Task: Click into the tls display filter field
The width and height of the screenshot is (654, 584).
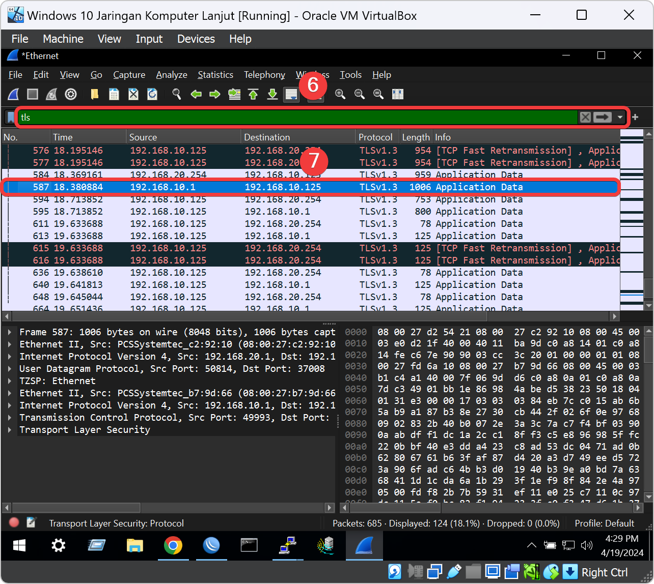Action: pyautogui.click(x=298, y=118)
